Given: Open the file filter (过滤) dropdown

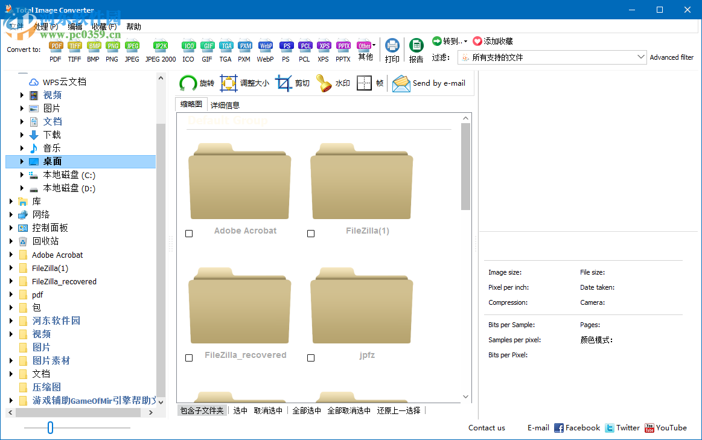Looking at the screenshot, I should coord(641,57).
